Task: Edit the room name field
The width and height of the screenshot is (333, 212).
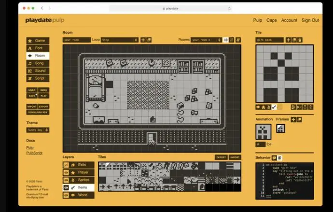Action: (77, 40)
